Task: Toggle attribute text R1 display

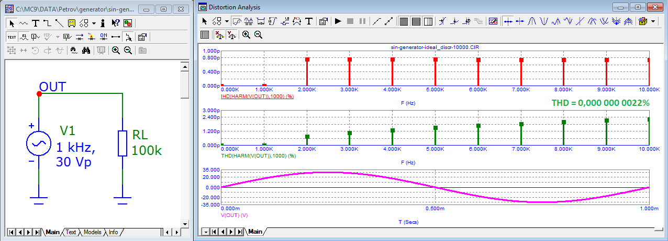Action: click(24, 37)
